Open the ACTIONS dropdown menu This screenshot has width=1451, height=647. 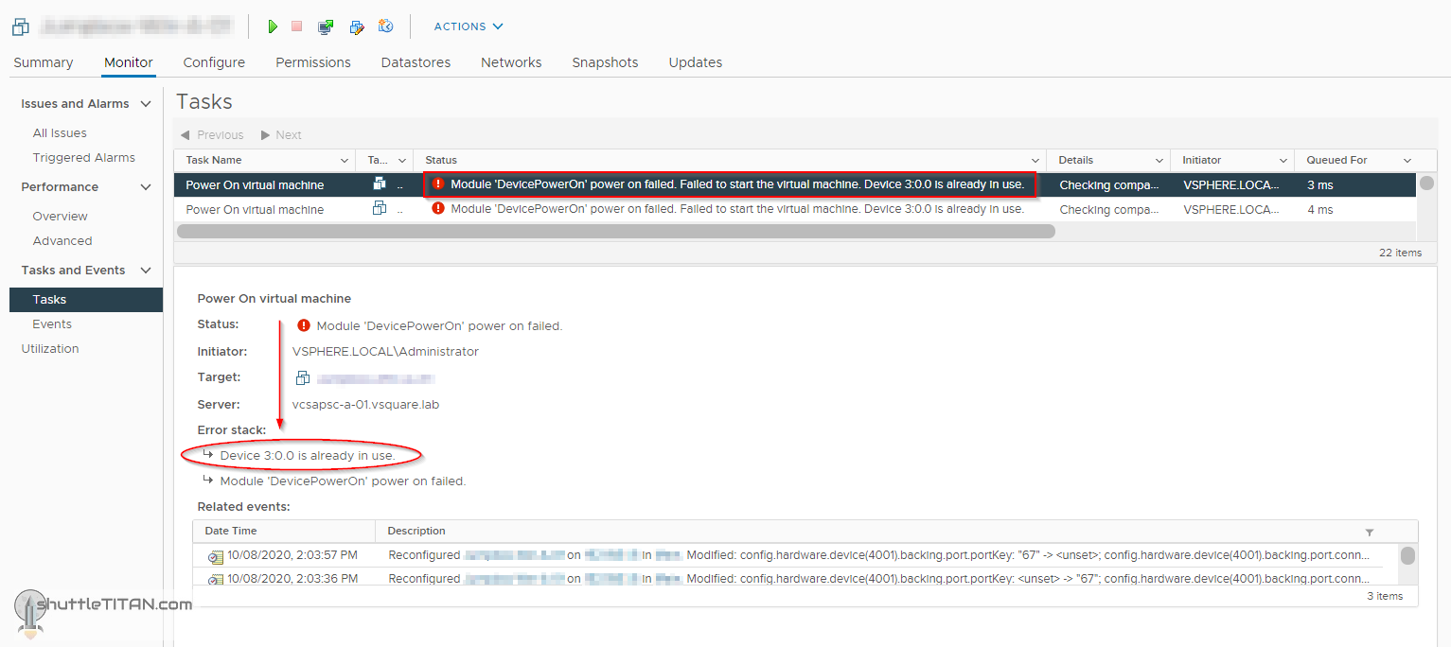pos(469,26)
